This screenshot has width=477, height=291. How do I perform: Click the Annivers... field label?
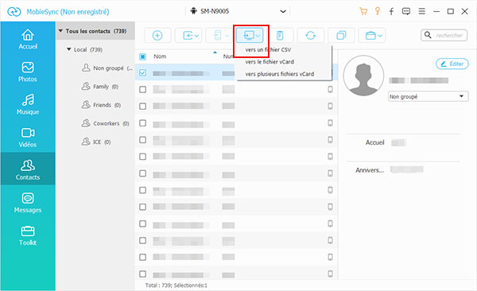370,170
